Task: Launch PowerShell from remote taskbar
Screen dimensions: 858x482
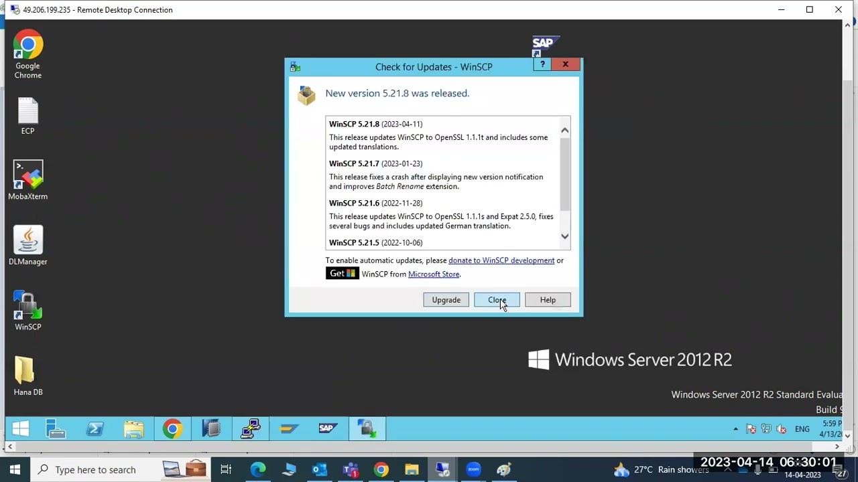Action: click(95, 429)
